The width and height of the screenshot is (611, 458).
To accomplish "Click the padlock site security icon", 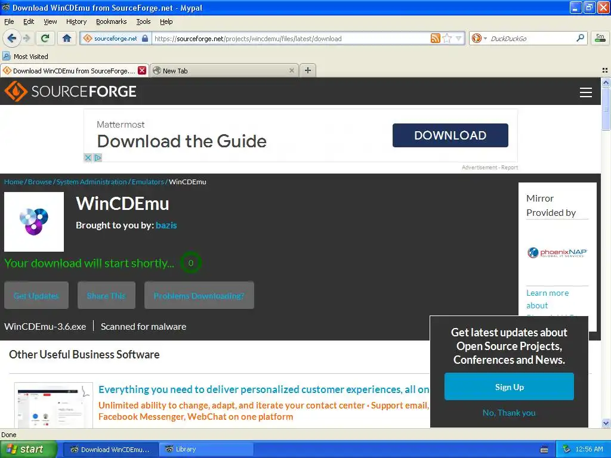I will [145, 38].
